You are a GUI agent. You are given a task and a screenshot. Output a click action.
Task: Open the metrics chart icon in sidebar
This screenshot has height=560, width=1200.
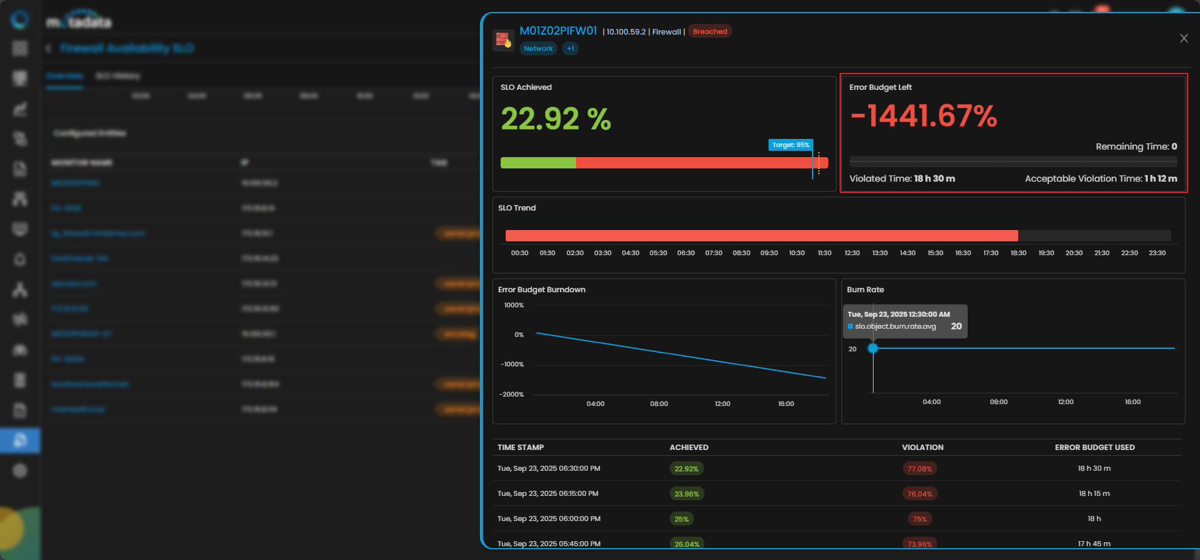pos(20,109)
